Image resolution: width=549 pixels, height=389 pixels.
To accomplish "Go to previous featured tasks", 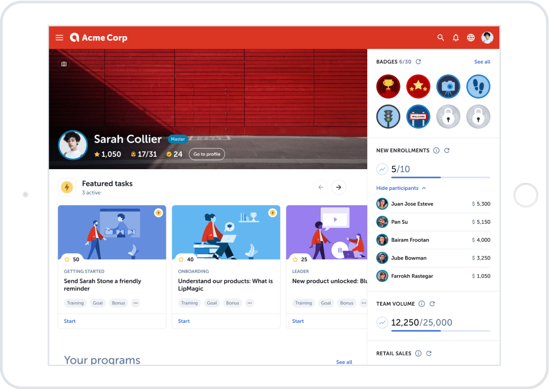I will (x=321, y=187).
